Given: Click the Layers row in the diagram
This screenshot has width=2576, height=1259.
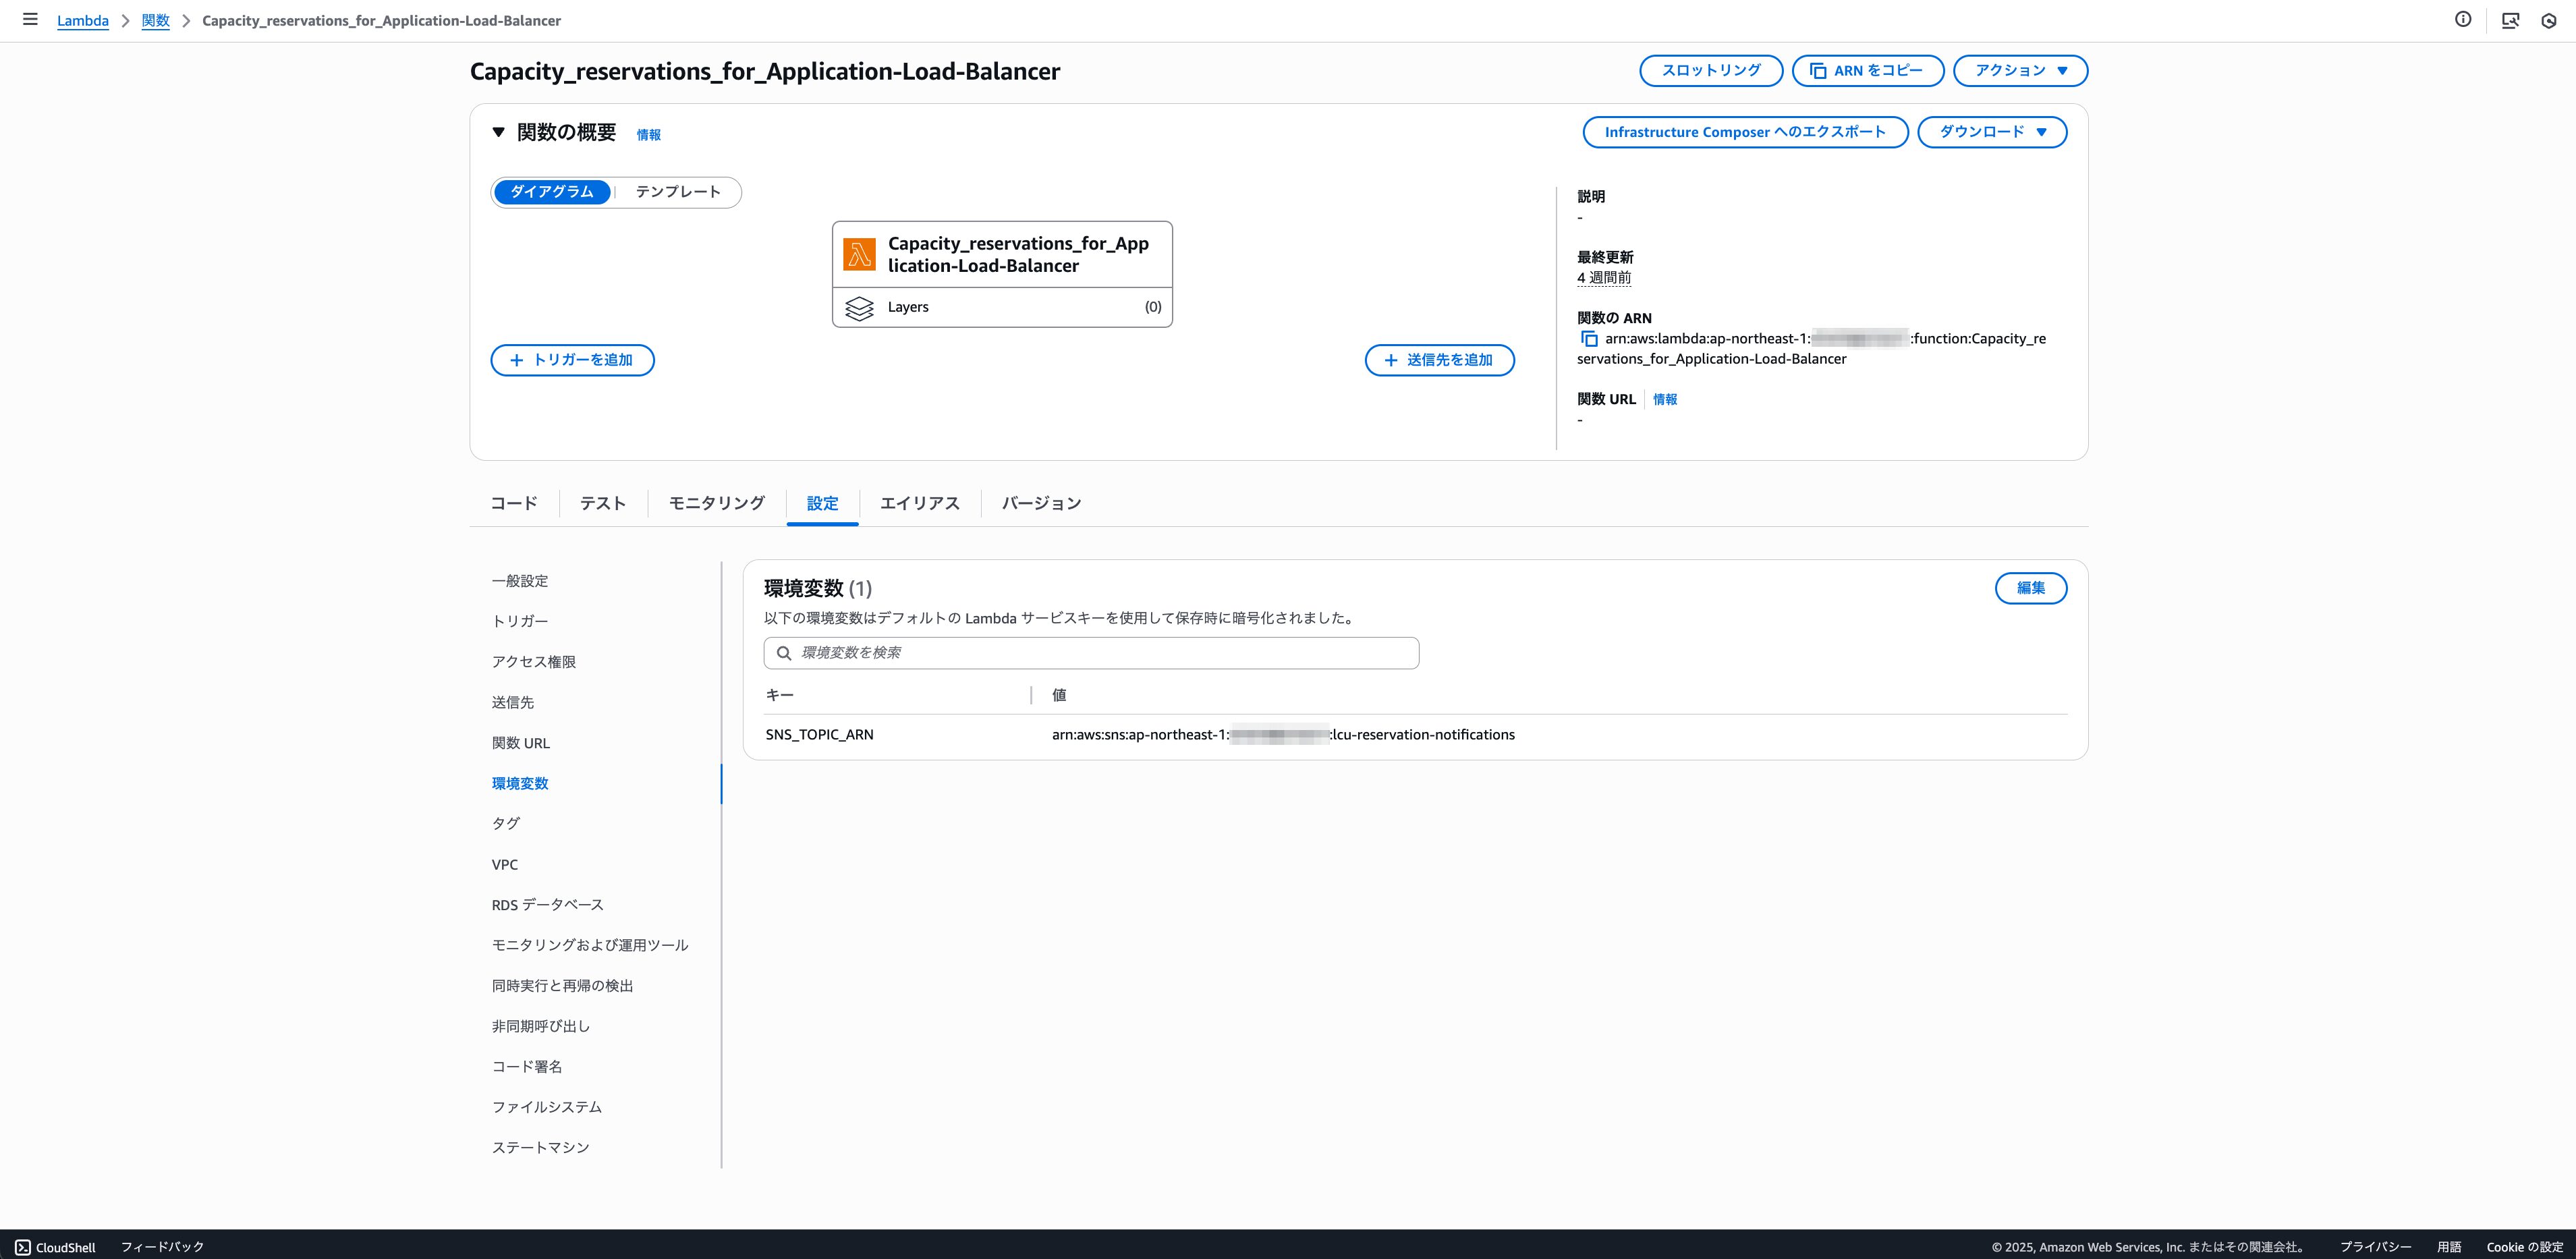Looking at the screenshot, I should tap(1002, 307).
